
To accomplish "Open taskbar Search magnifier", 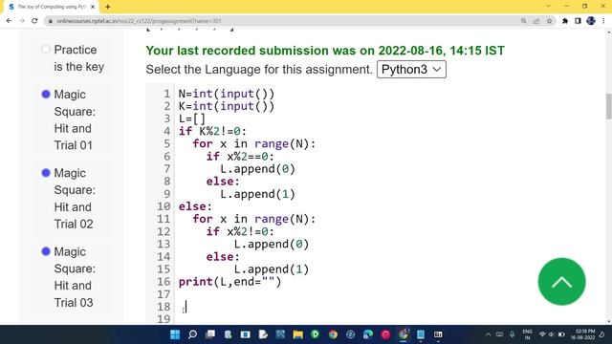I will pyautogui.click(x=192, y=334).
